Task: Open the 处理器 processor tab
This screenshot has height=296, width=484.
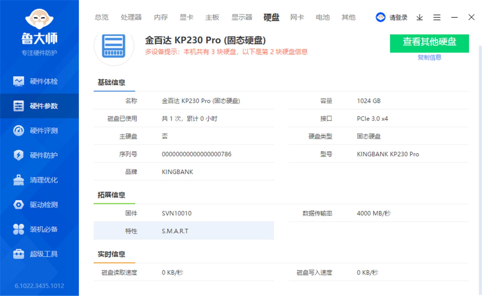Action: click(x=131, y=17)
